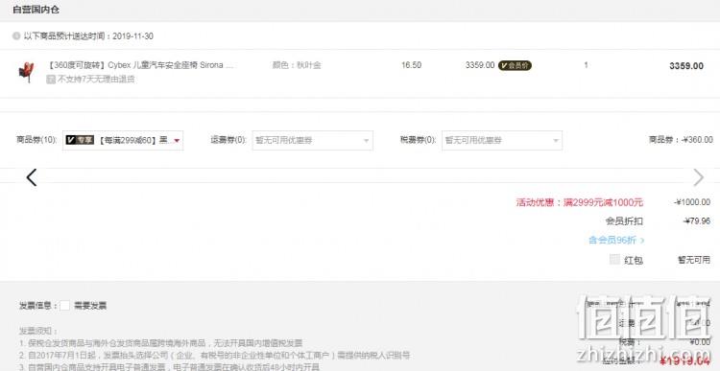Click the 自营国内仓 warehouse header
This screenshot has height=371, width=720.
pos(36,10)
